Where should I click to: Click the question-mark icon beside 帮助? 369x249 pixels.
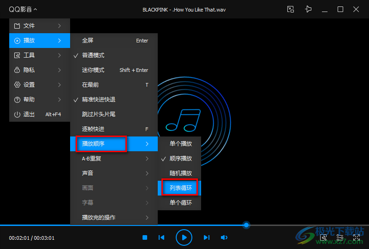(x=17, y=100)
